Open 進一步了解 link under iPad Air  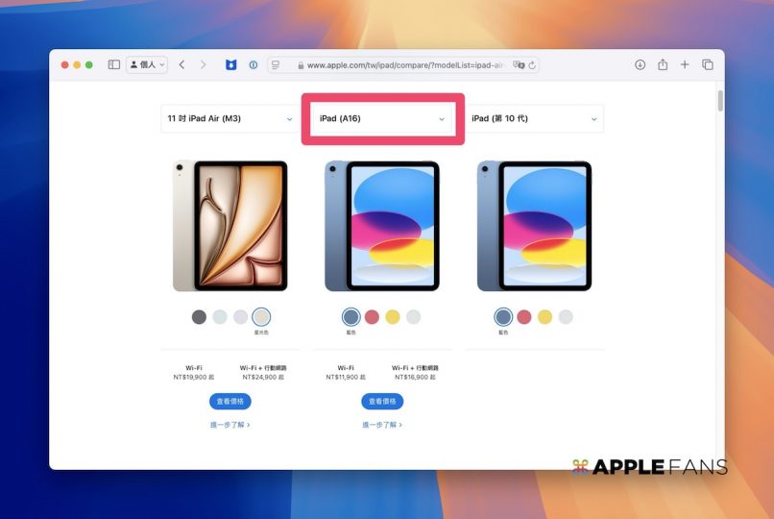tap(230, 424)
